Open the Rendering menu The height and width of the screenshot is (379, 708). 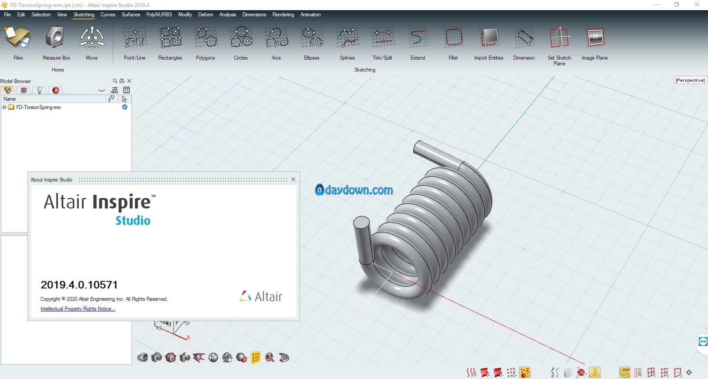283,15
